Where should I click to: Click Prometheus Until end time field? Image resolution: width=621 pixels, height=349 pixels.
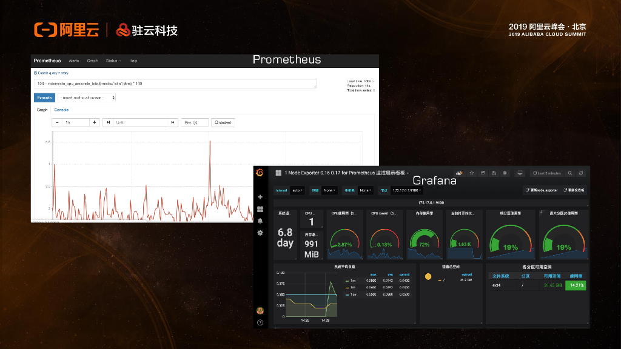pyautogui.click(x=141, y=122)
